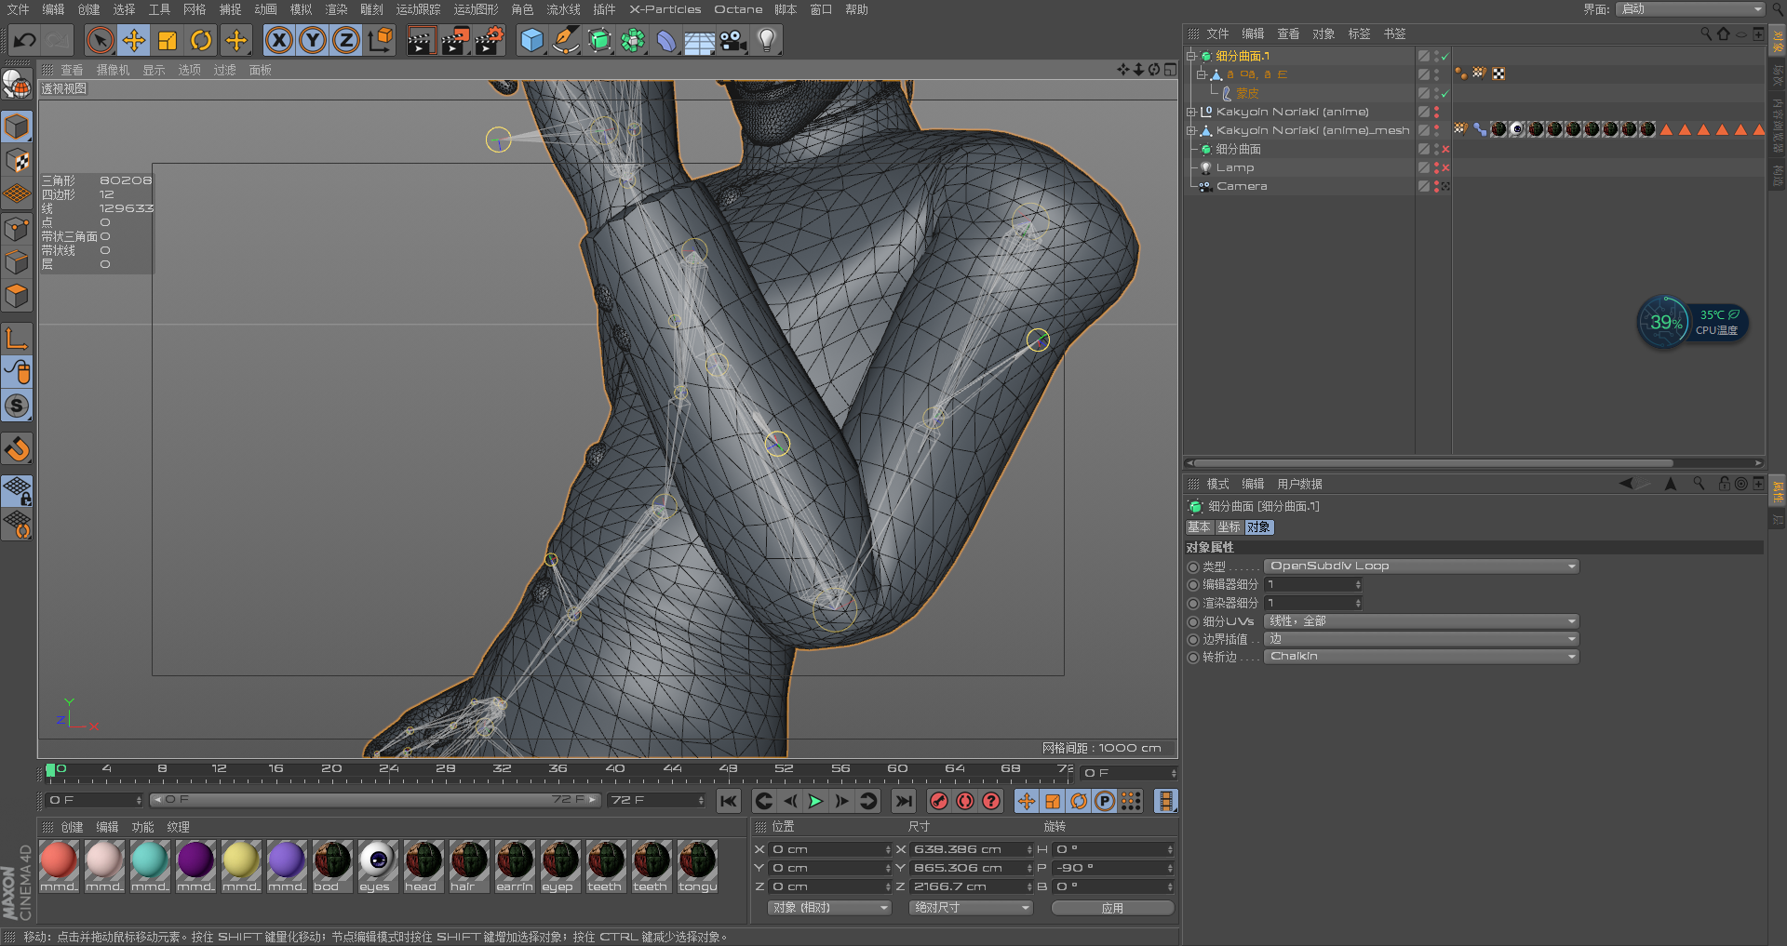Click the animation circle beside 类型

click(x=1193, y=566)
